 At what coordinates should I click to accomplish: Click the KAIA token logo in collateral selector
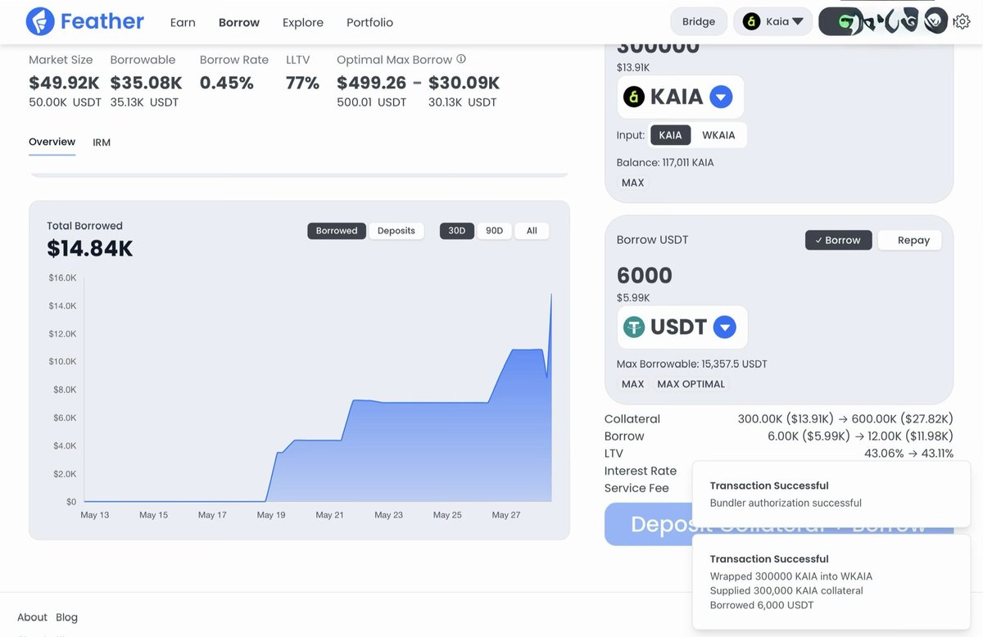tap(634, 97)
